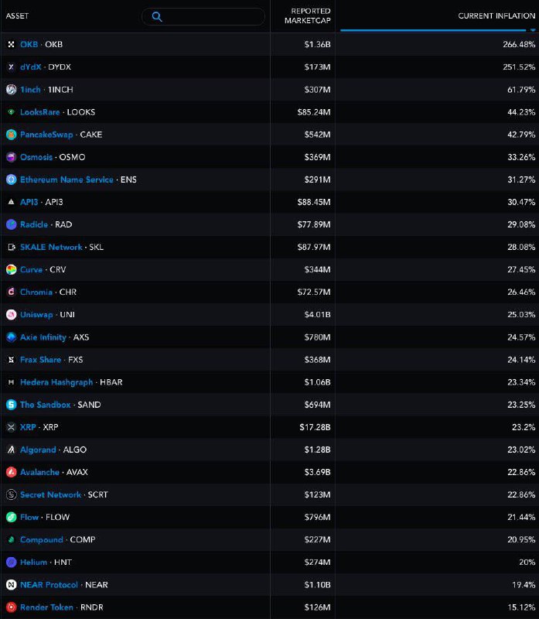Image resolution: width=539 pixels, height=619 pixels.
Task: Open the Ethereum Name Service link
Action: pyautogui.click(x=67, y=180)
